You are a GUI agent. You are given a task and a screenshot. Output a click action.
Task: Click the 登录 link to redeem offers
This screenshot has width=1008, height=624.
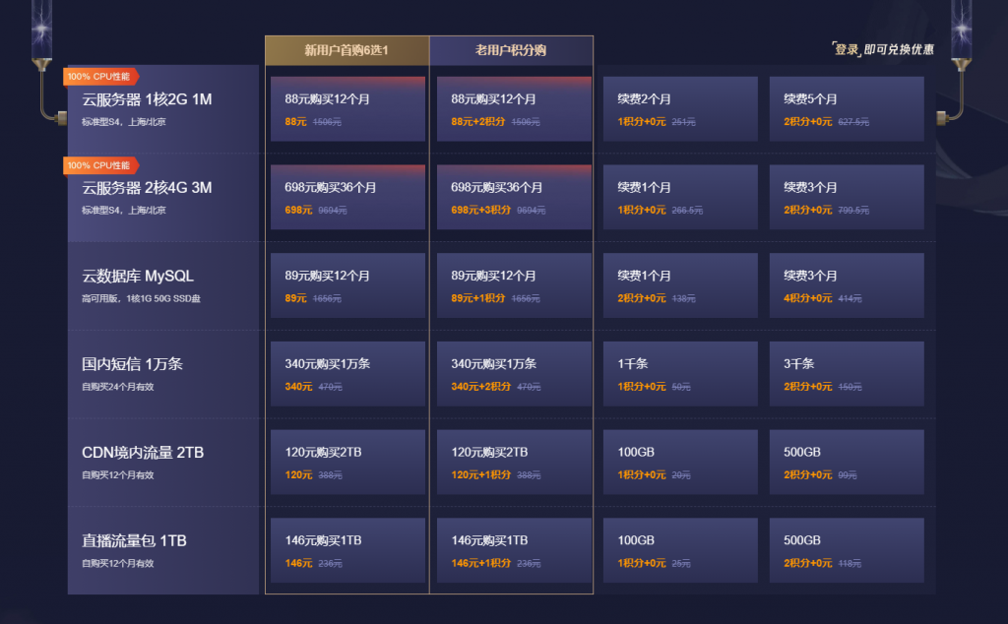click(847, 49)
